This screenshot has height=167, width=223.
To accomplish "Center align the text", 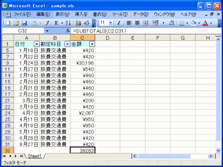I will click(x=137, y=23).
